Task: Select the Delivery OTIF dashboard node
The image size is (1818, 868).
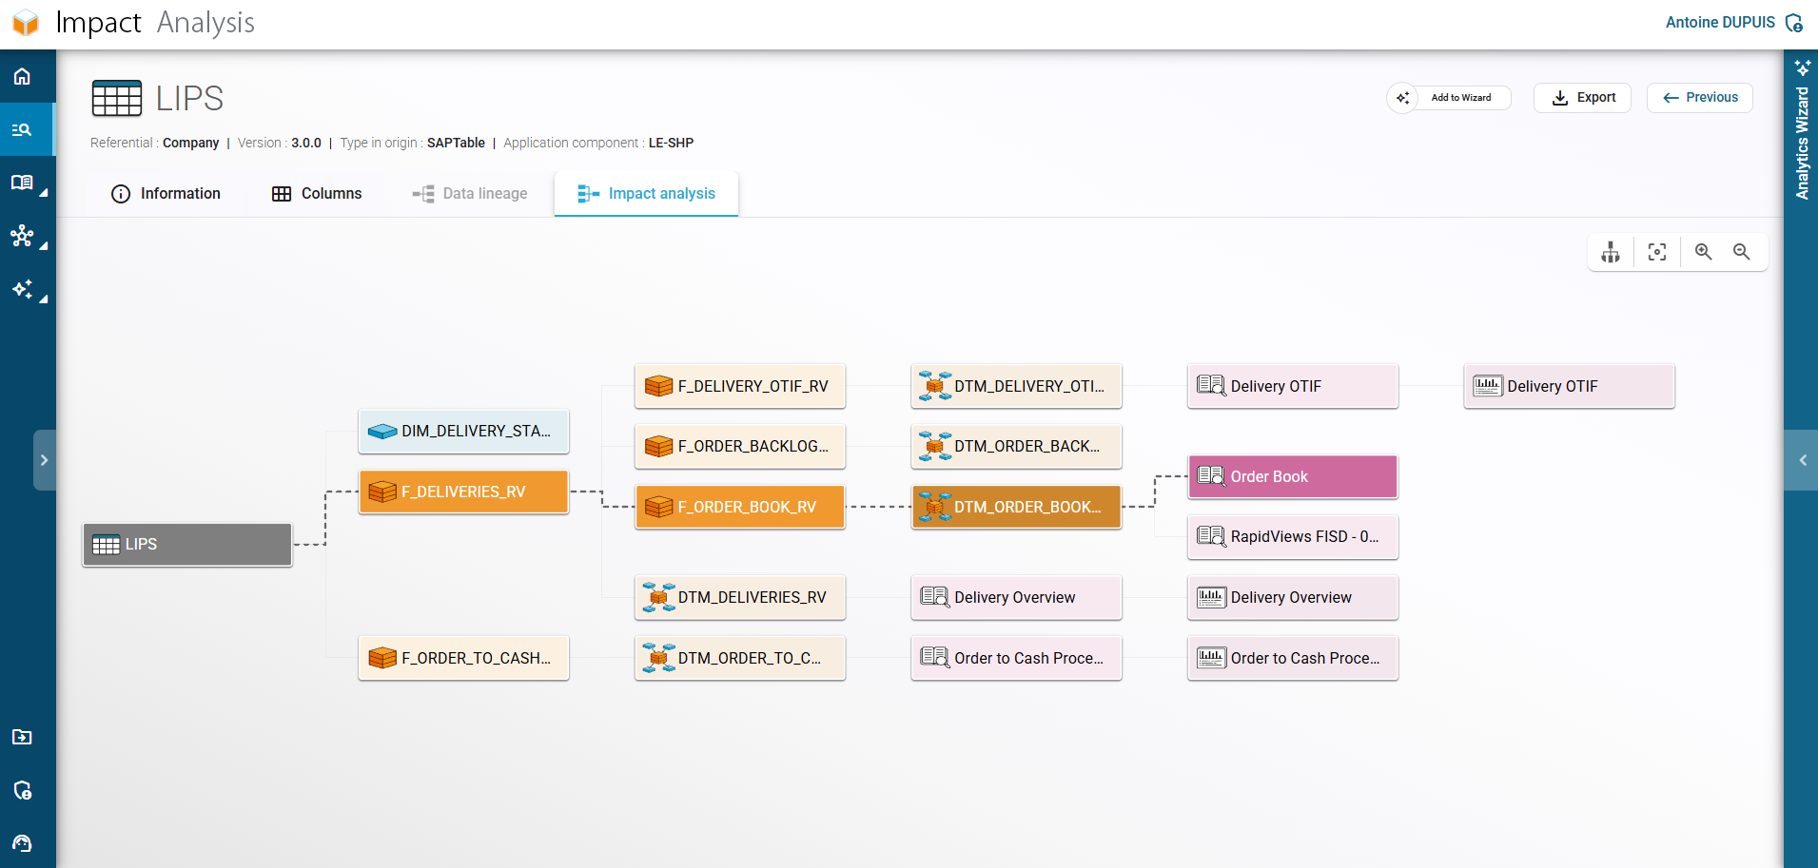Action: (x=1569, y=386)
